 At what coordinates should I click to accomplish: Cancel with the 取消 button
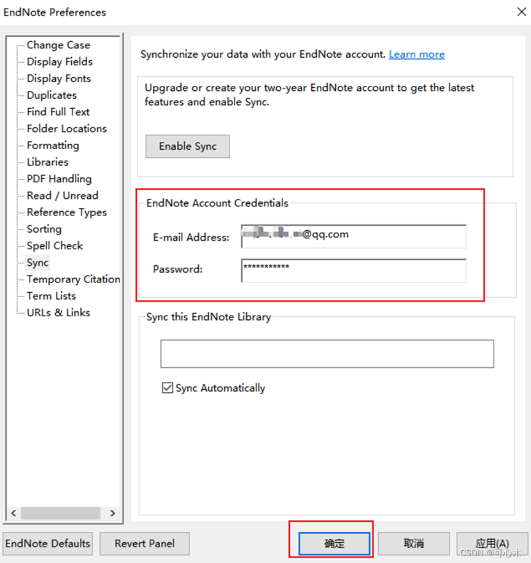414,543
